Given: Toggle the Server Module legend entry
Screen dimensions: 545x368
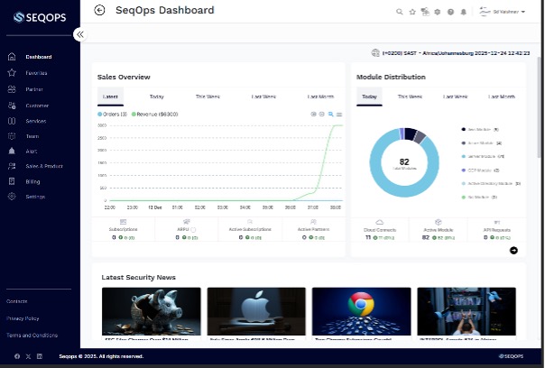Looking at the screenshot, I should (483, 156).
